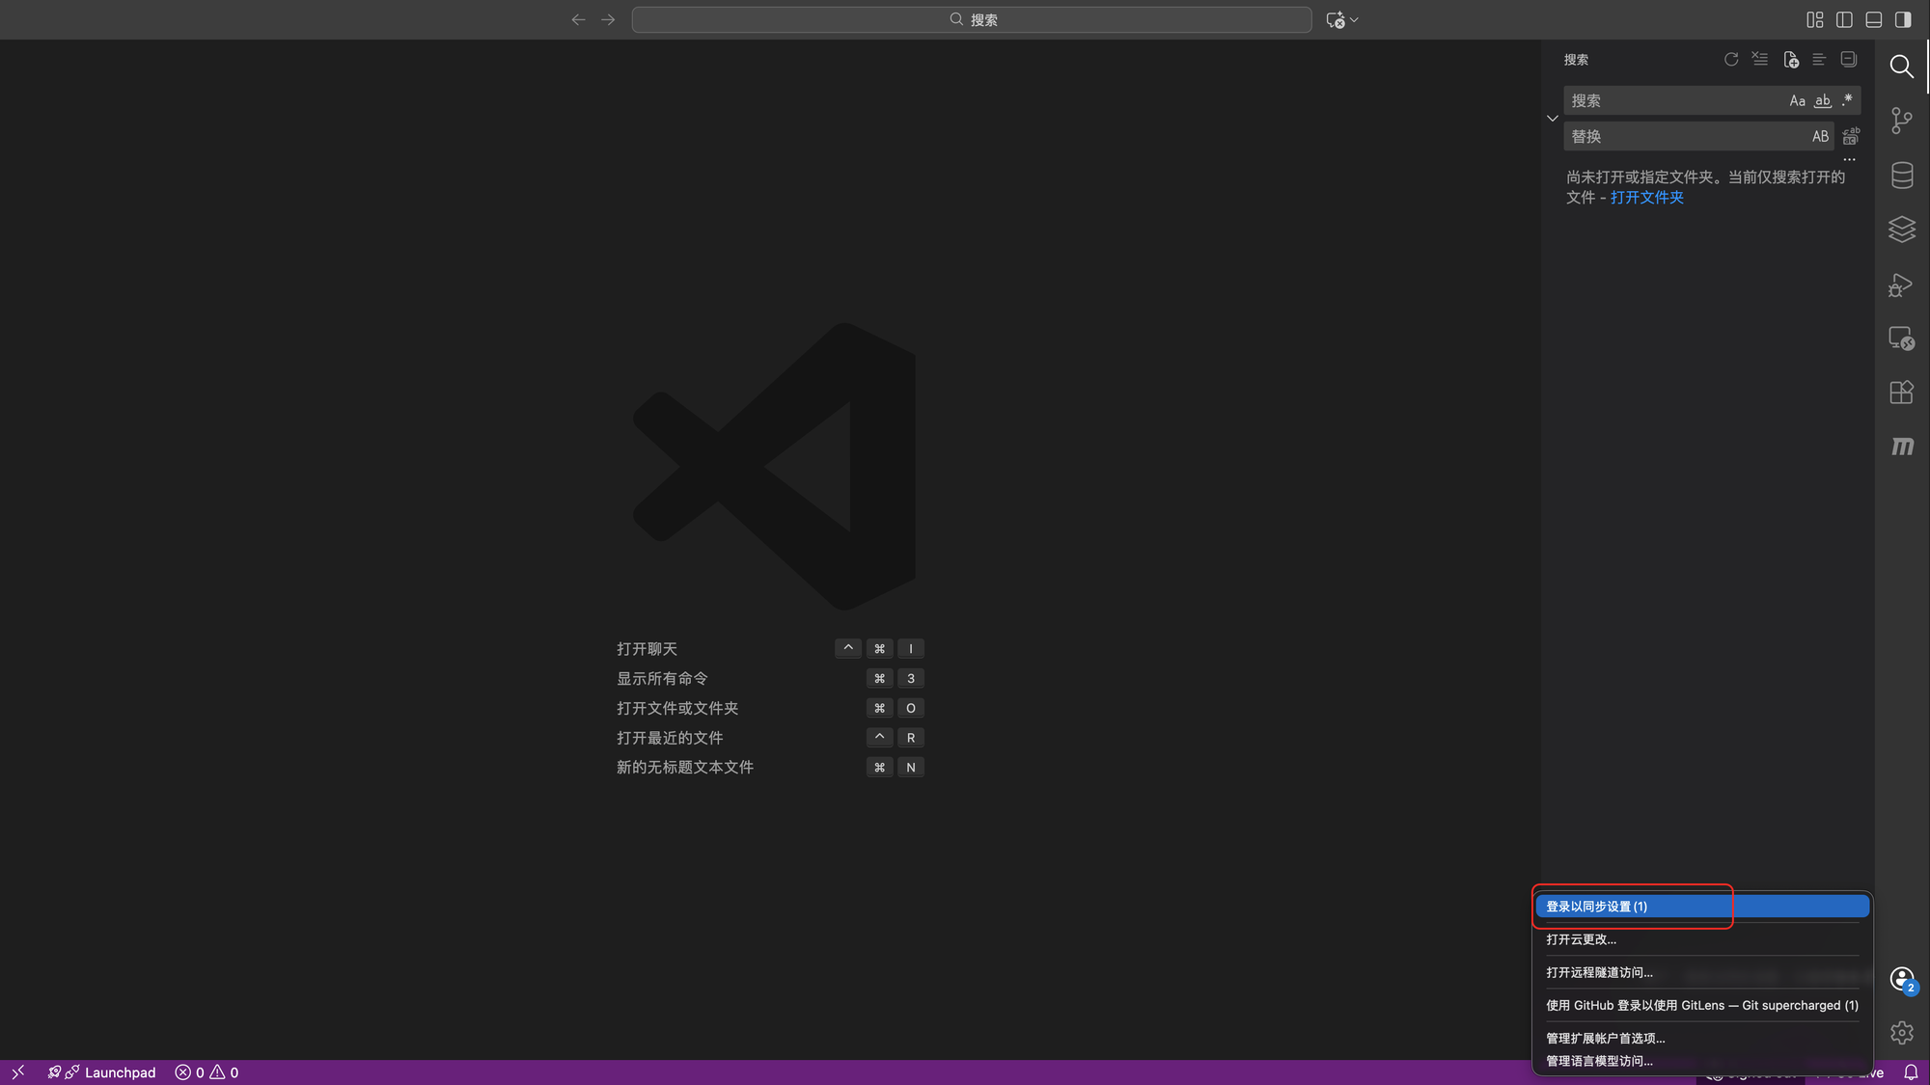Open a new search editor

(x=1791, y=60)
